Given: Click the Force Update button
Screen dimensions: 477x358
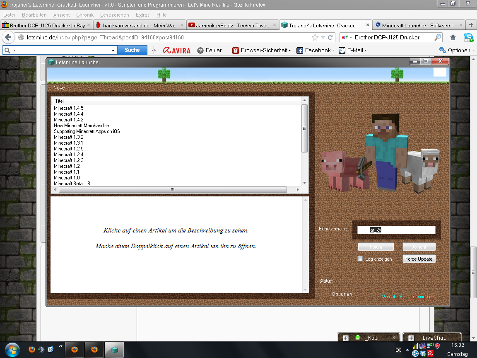Looking at the screenshot, I should click(x=419, y=259).
